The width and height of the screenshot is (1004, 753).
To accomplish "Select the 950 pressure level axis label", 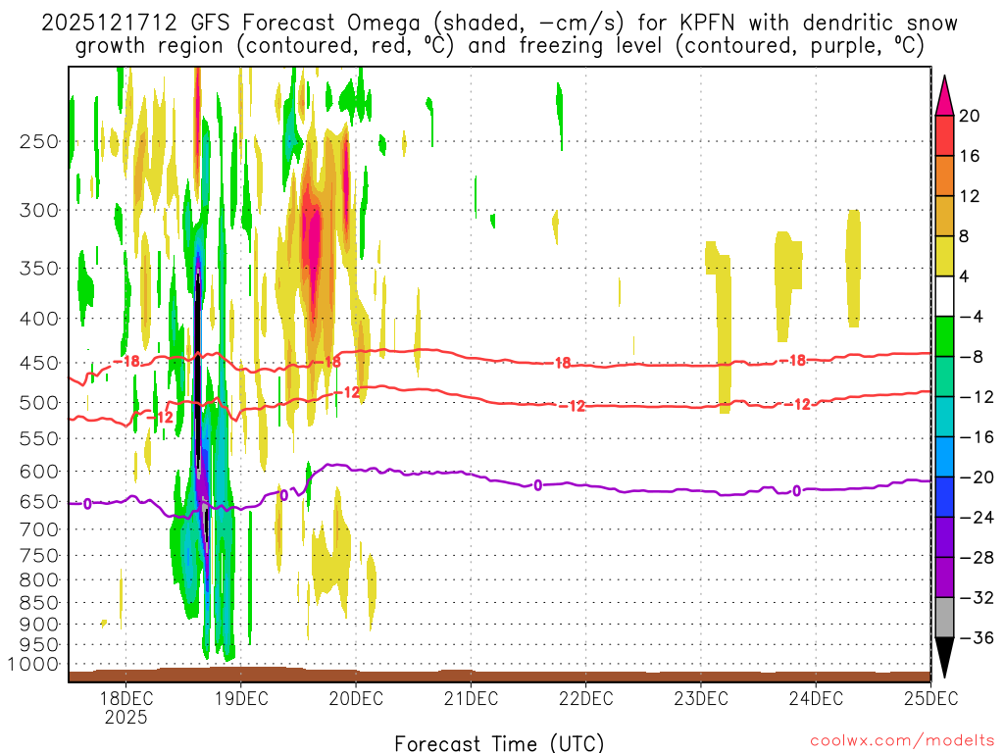I will point(38,645).
